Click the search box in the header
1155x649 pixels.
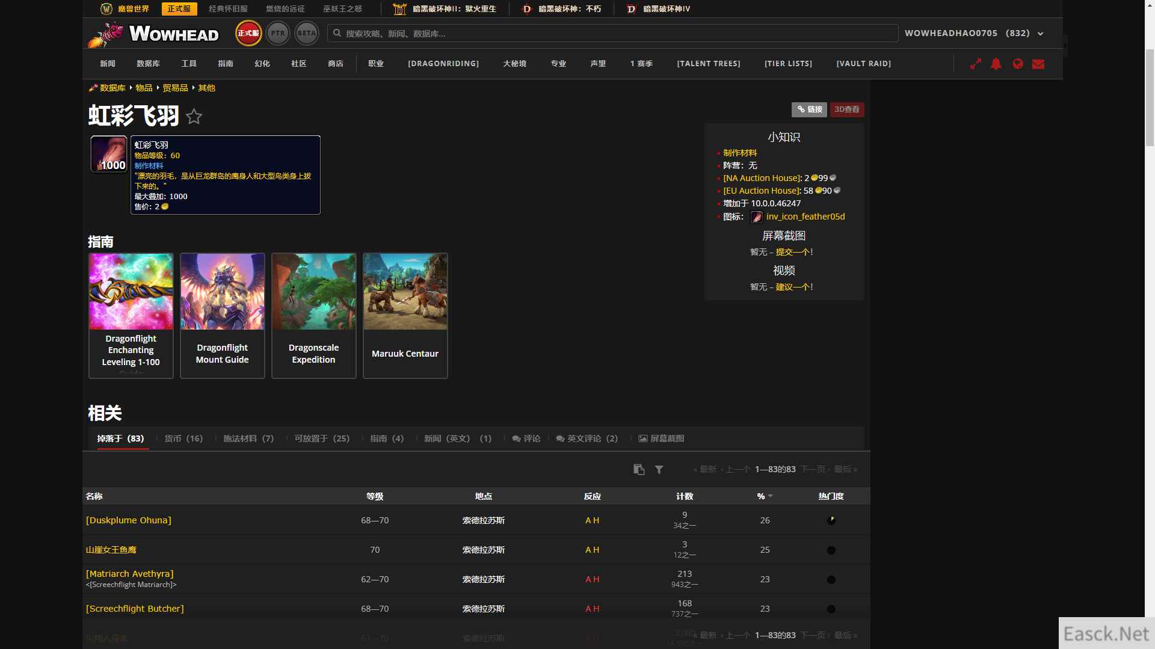[612, 33]
